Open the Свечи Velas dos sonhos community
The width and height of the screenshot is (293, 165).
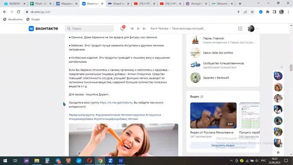[212, 53]
